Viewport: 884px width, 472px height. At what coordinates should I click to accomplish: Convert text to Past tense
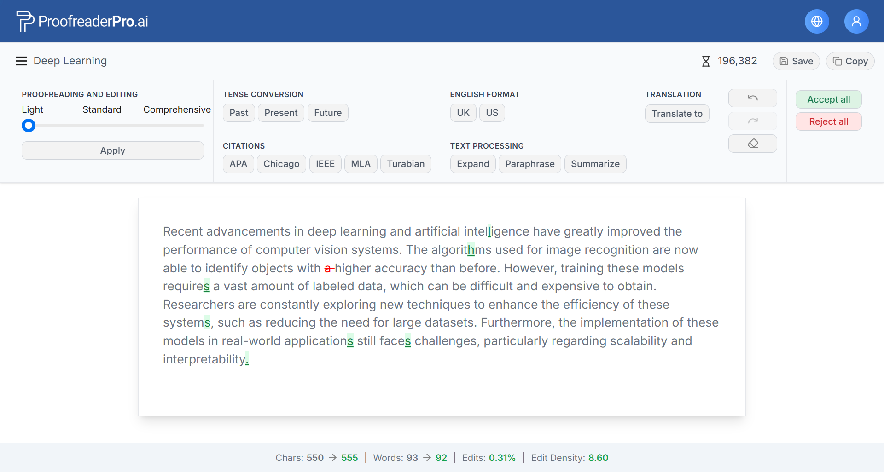(238, 113)
